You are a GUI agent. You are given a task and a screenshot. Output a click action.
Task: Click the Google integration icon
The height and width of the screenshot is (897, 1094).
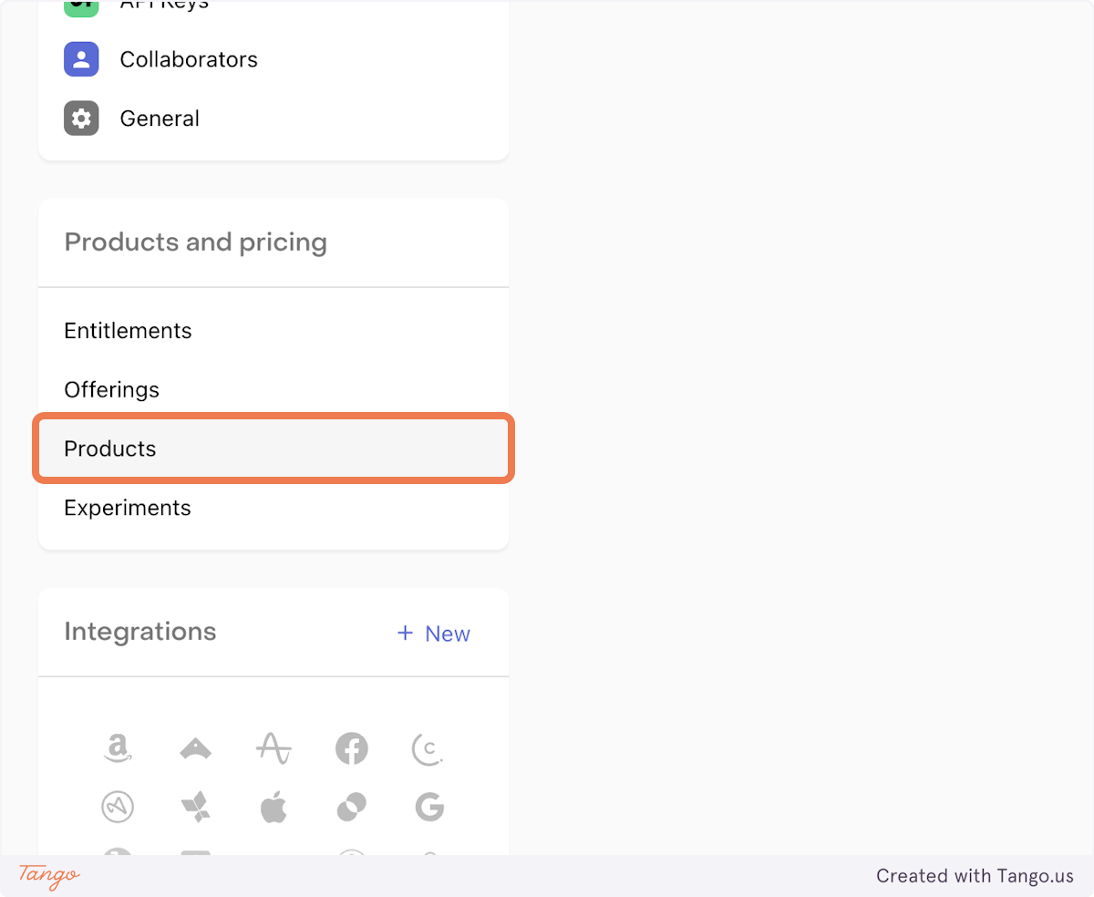click(428, 807)
